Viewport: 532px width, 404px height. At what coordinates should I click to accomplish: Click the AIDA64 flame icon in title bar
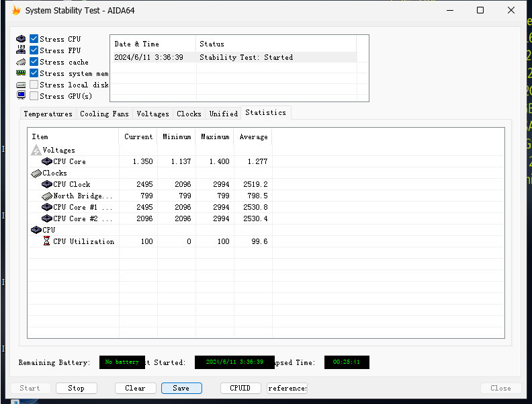pos(16,11)
